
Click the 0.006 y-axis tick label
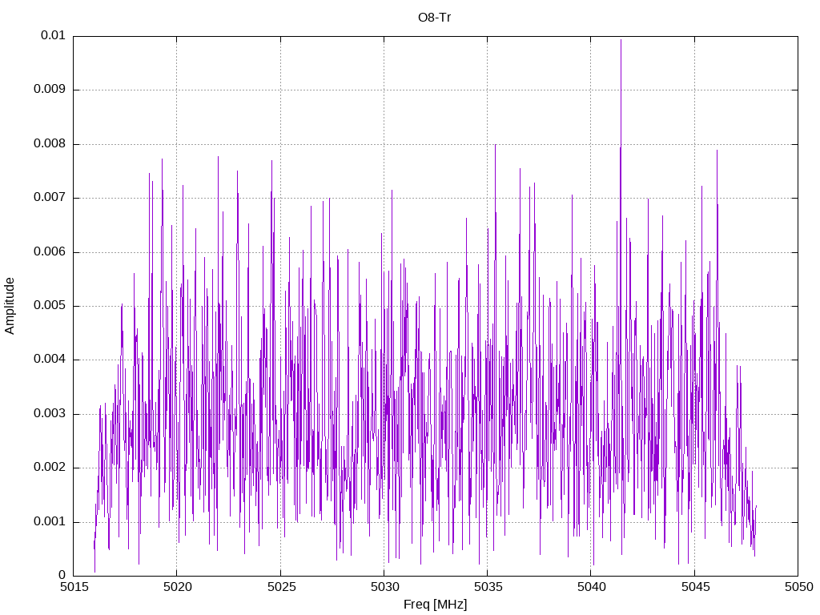click(x=49, y=252)
